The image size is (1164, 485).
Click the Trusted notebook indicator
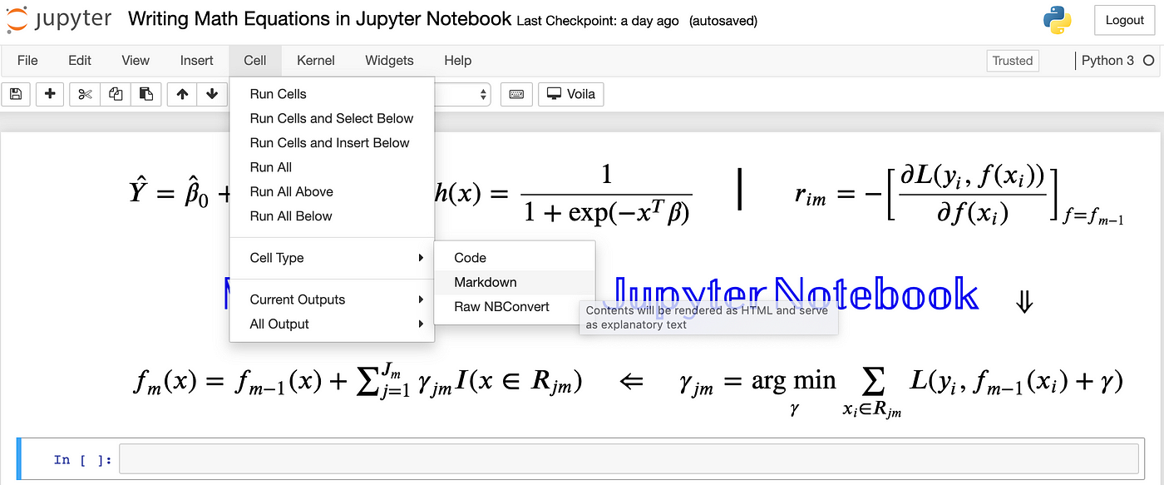[x=1012, y=60]
